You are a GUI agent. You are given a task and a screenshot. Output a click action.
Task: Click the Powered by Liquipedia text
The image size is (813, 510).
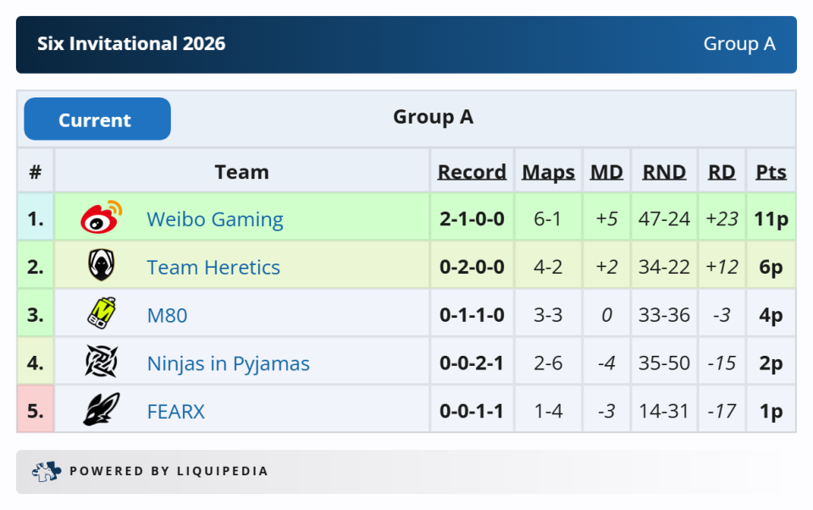169,471
